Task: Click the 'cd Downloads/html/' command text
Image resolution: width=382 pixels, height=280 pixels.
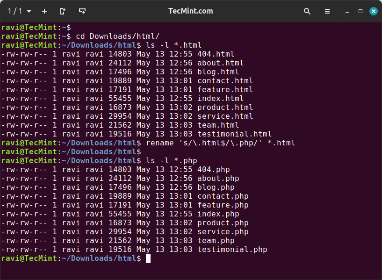Action: (118, 36)
